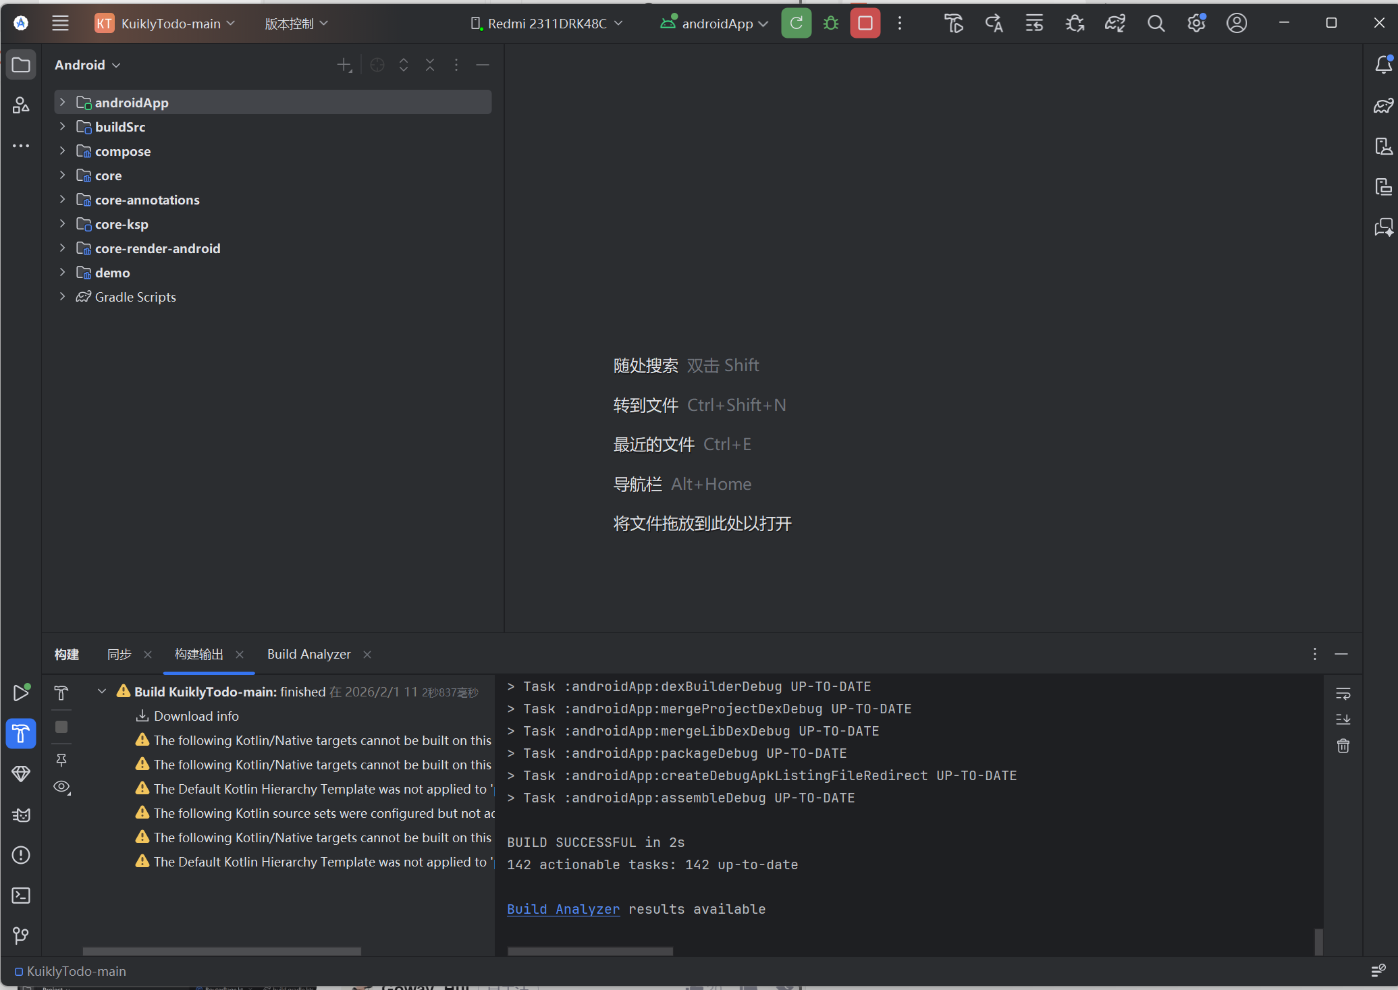Toggle pin tab in build panel
Viewport: 1398px width, 990px height.
[x=61, y=760]
